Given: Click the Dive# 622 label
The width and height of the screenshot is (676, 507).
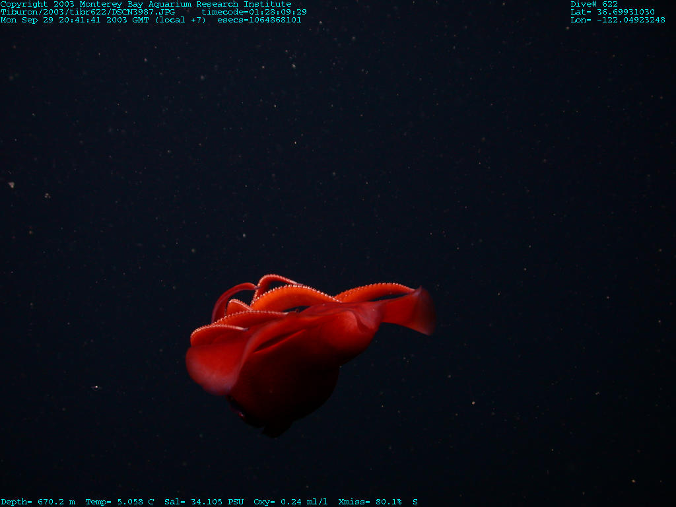Looking at the screenshot, I should (x=594, y=4).
